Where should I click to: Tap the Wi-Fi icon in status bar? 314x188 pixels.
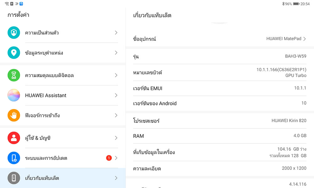coord(7,4)
